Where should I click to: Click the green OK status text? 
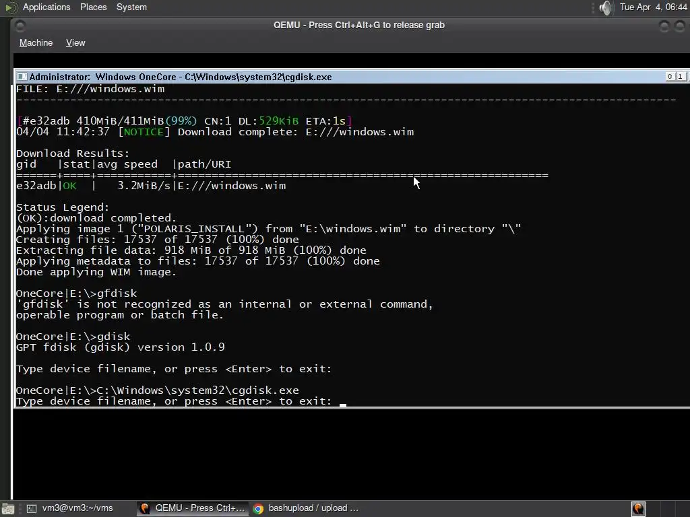pos(69,186)
